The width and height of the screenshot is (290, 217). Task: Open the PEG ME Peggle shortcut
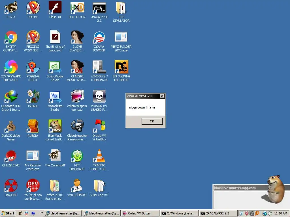tap(33, 10)
